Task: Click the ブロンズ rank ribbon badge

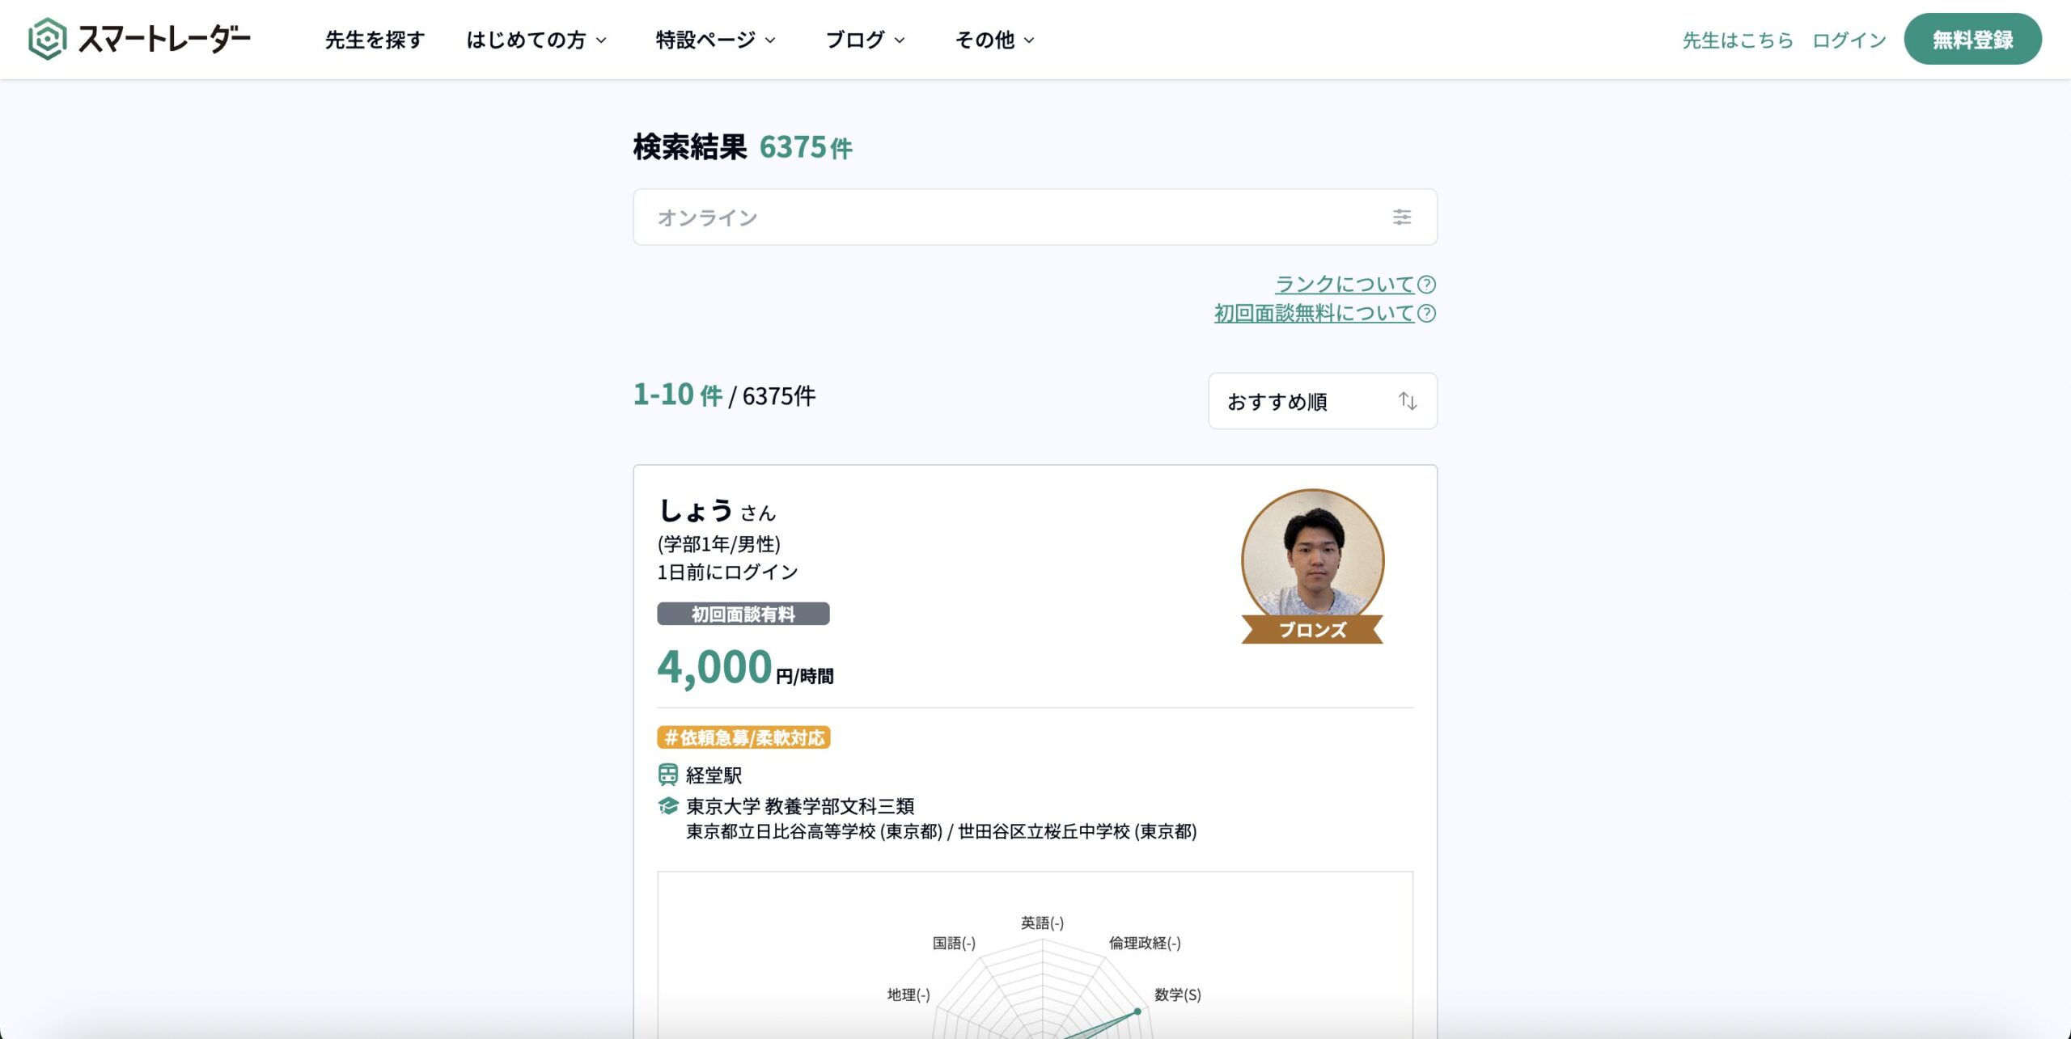Action: (1312, 630)
